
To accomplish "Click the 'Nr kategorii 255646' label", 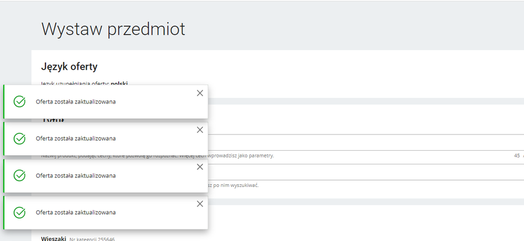I will (92, 239).
